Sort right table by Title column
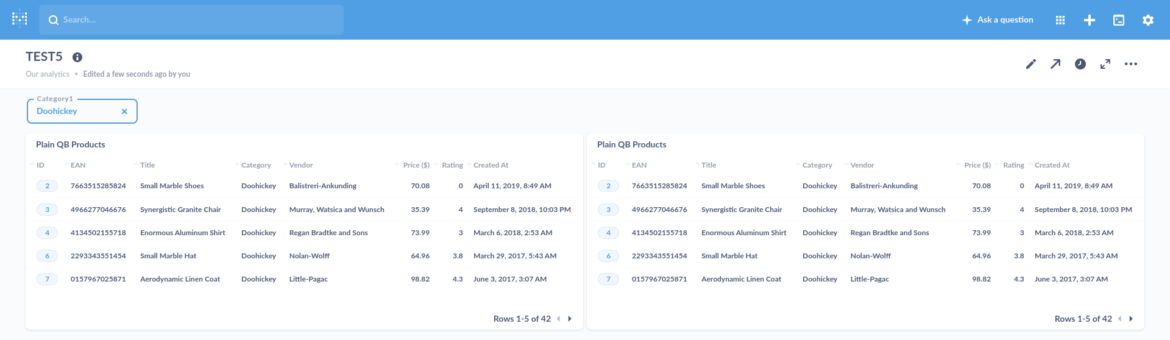The image size is (1170, 340). 709,165
